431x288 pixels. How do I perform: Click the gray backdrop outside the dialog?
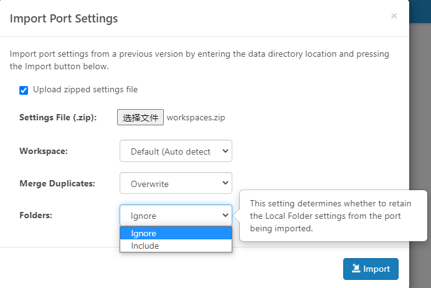pos(420,110)
